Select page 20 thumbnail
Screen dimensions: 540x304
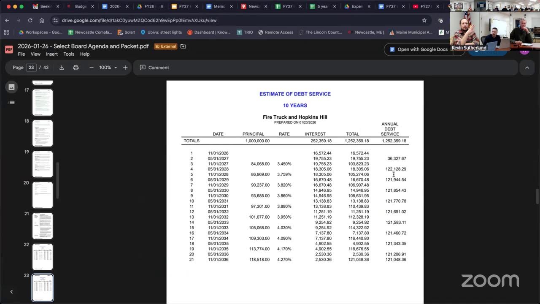[43, 195]
